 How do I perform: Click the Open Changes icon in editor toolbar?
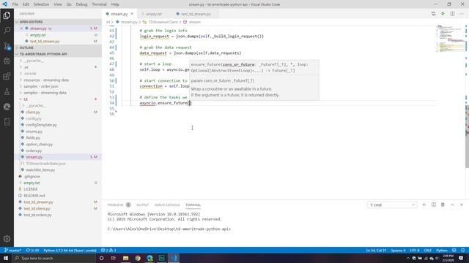coord(433,14)
